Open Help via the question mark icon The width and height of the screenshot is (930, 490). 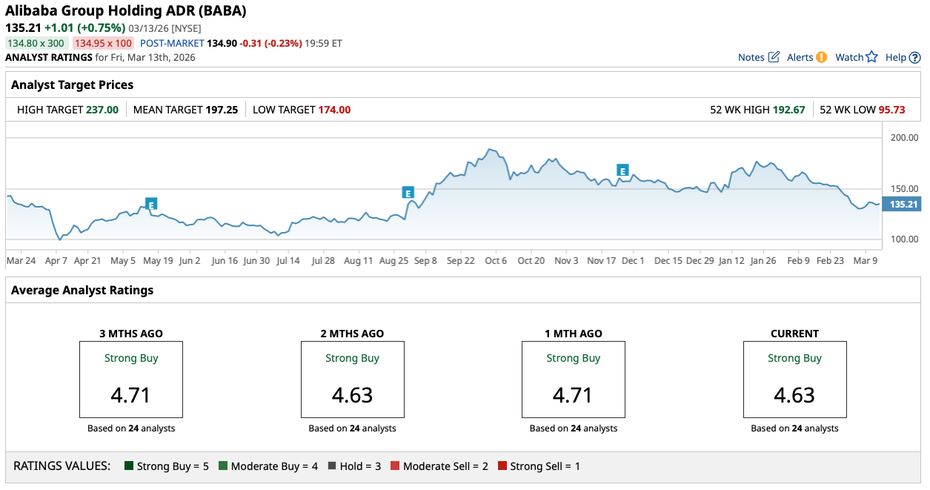tap(914, 57)
